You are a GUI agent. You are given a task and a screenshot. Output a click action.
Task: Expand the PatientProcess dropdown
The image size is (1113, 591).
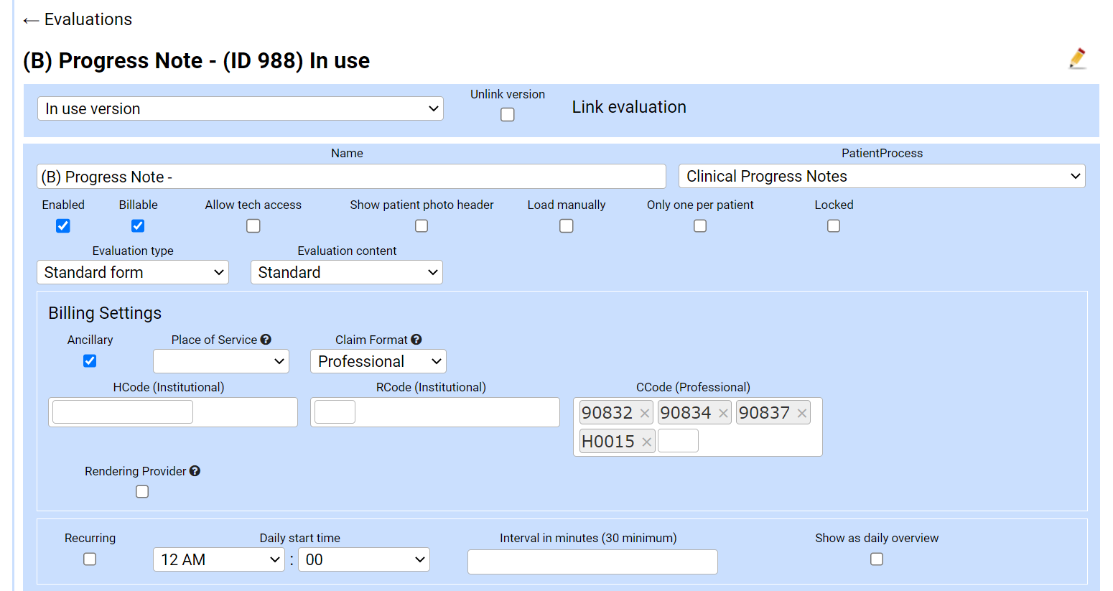881,176
